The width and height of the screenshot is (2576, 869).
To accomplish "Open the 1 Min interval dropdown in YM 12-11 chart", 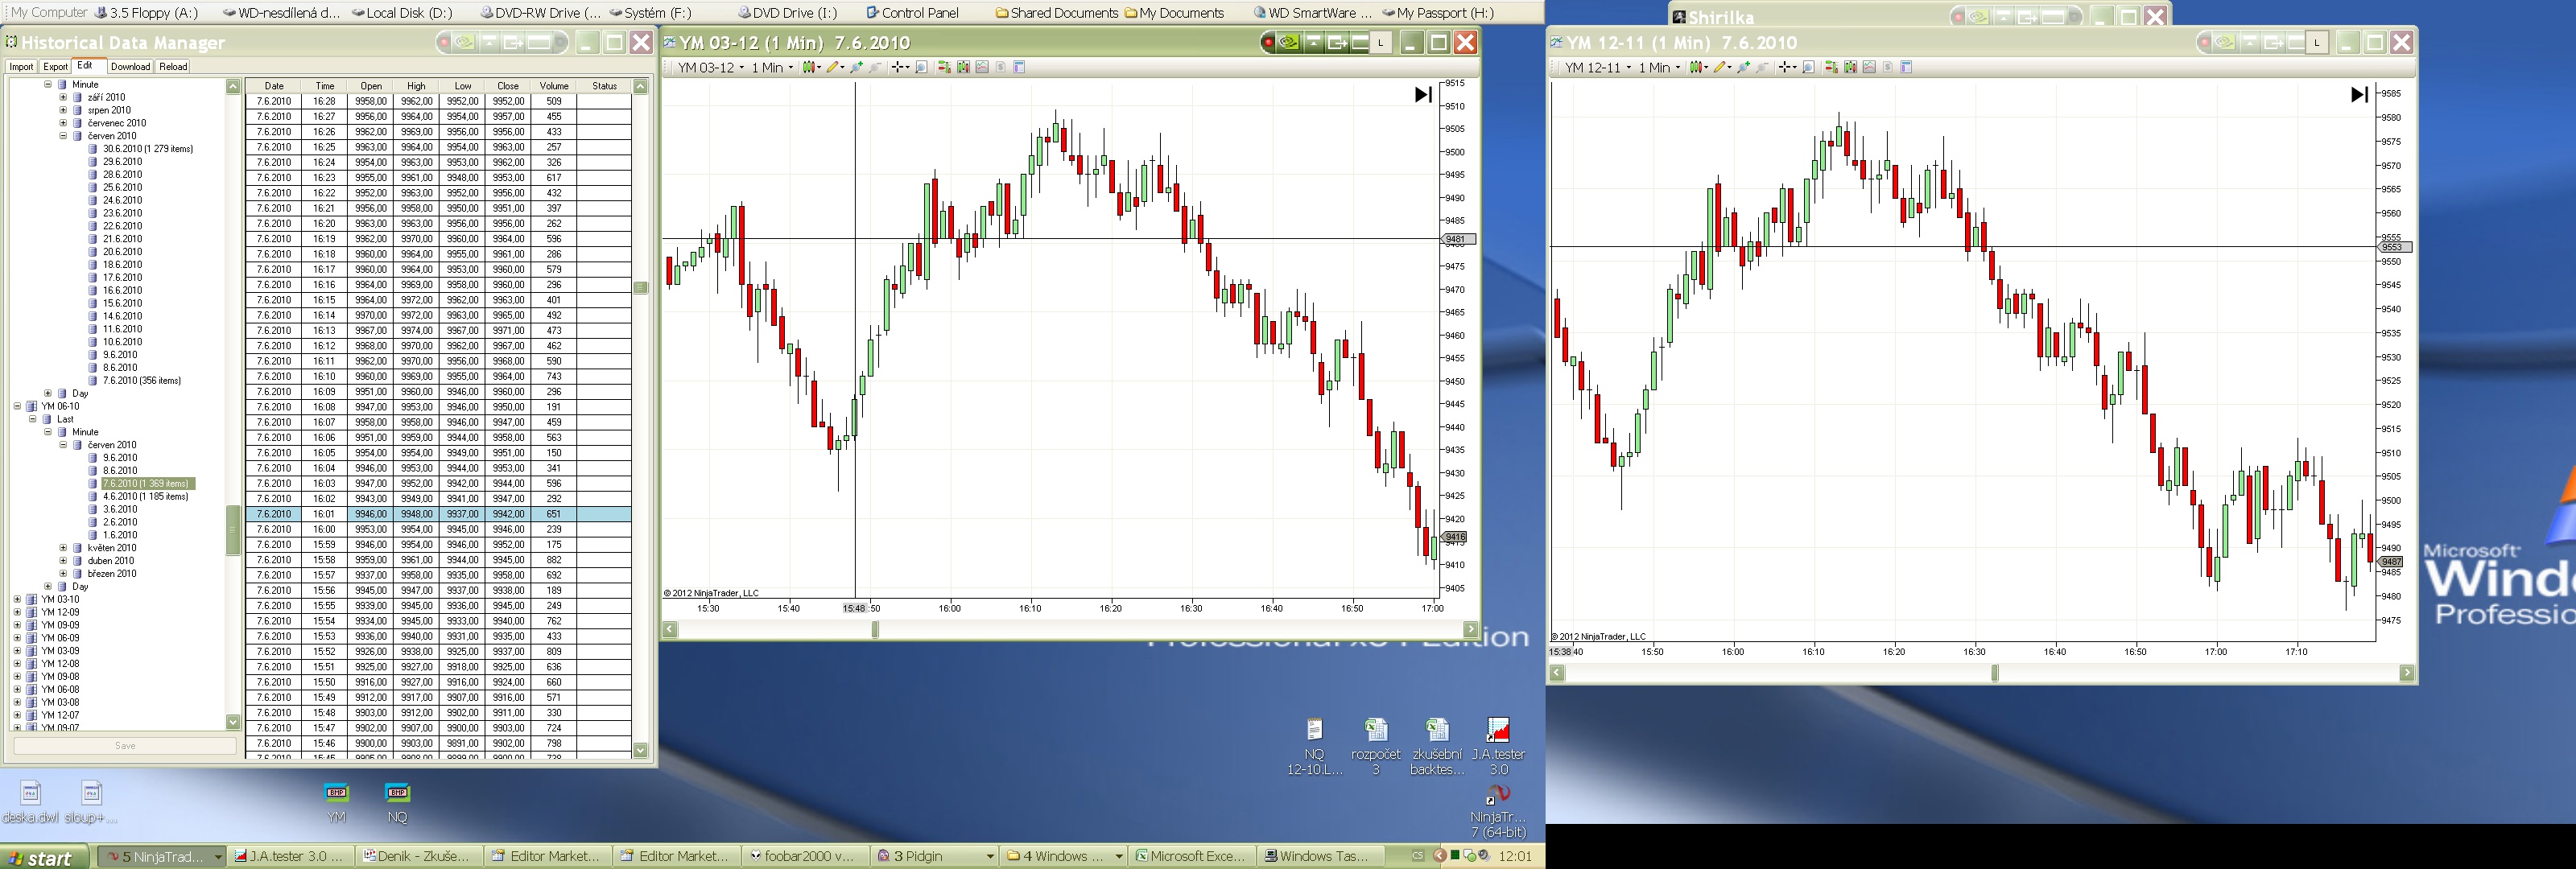I will click(x=1659, y=67).
